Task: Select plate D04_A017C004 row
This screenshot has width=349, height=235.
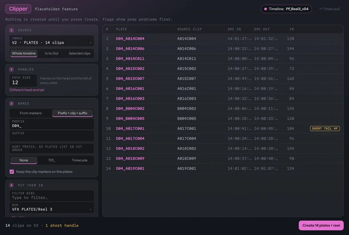Action: point(223,138)
